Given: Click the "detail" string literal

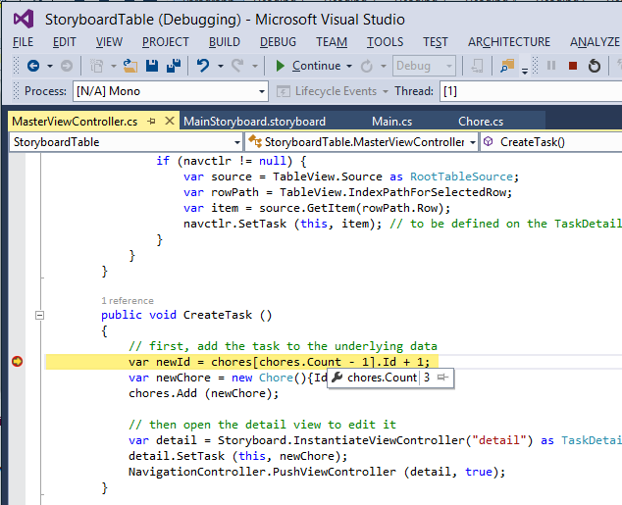Looking at the screenshot, I should [x=499, y=440].
